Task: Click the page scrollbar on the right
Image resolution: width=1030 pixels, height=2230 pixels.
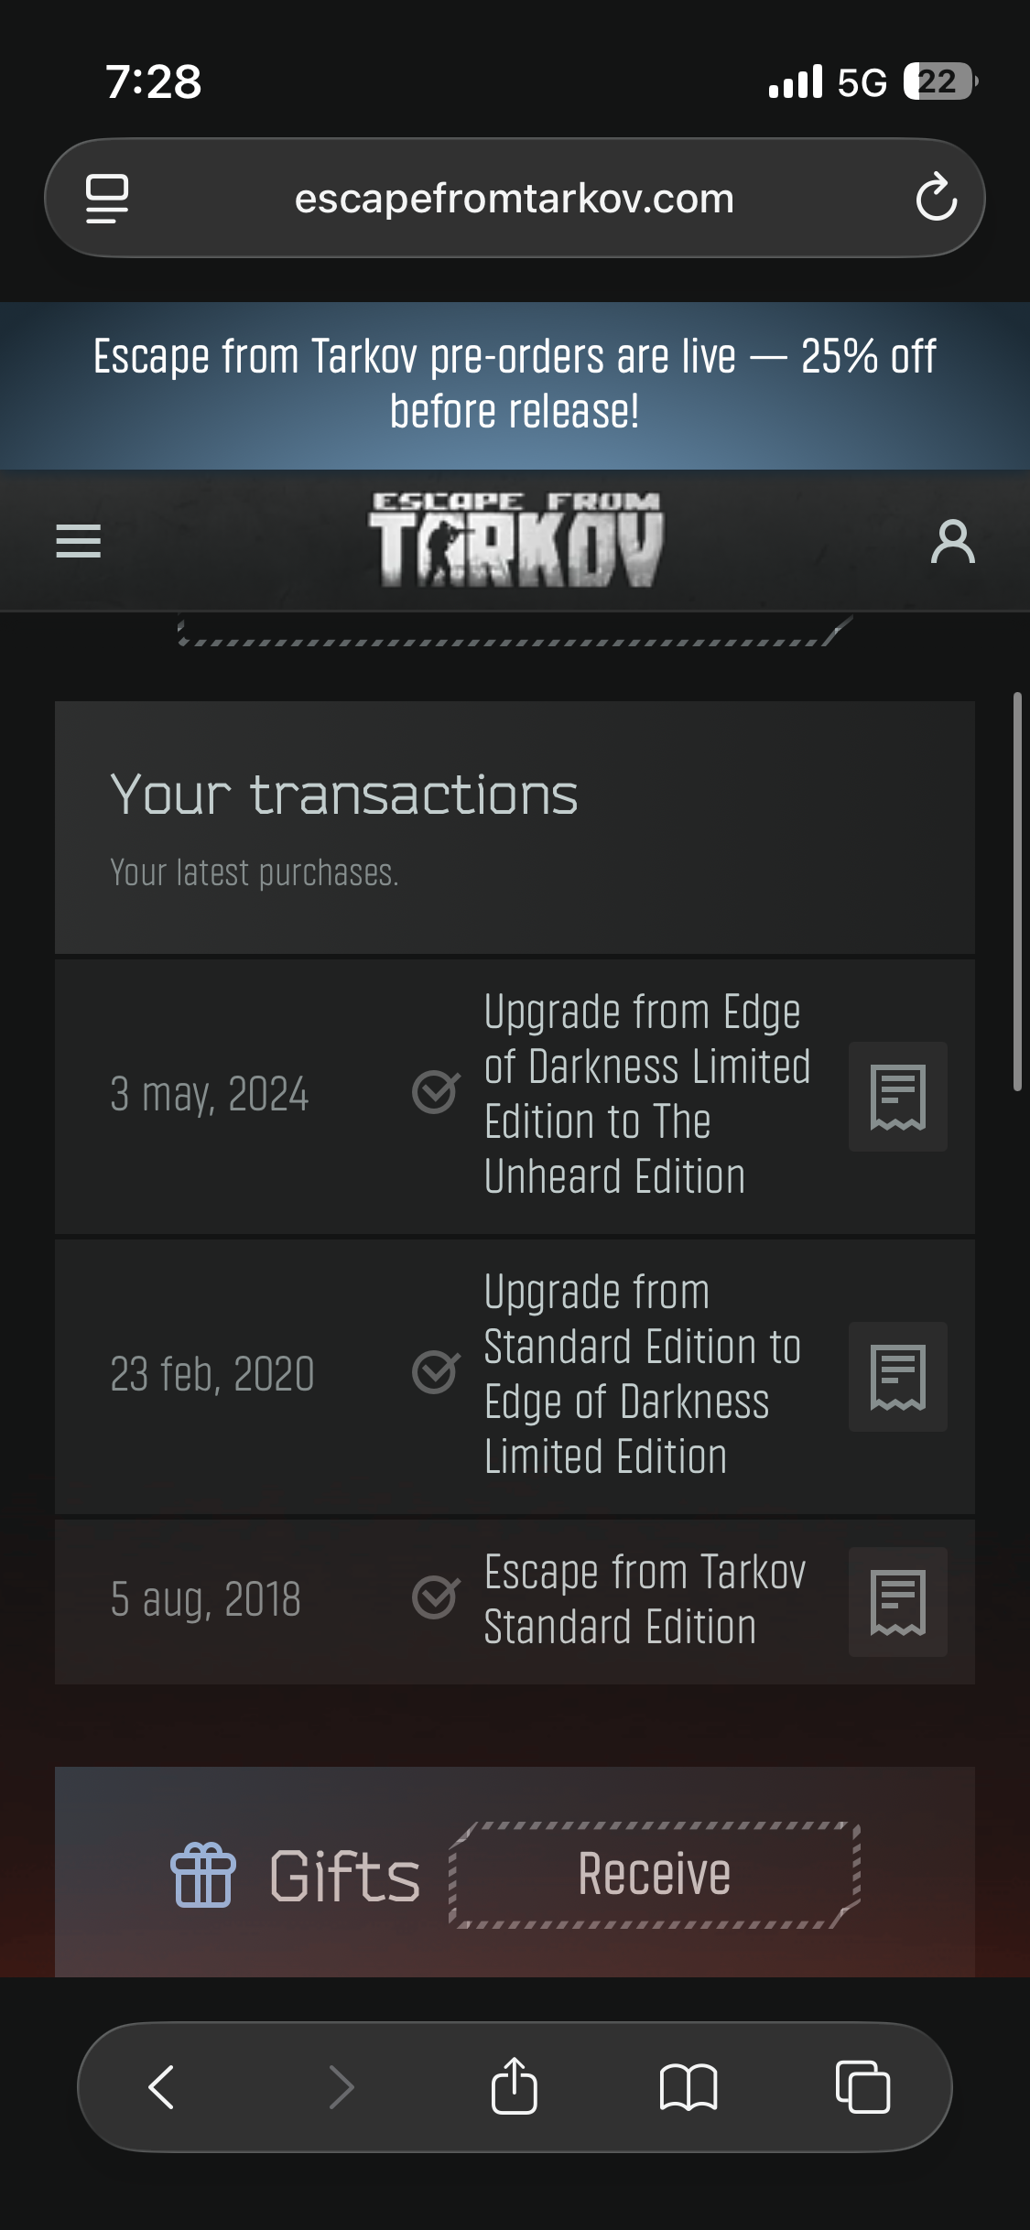Action: [x=1017, y=891]
